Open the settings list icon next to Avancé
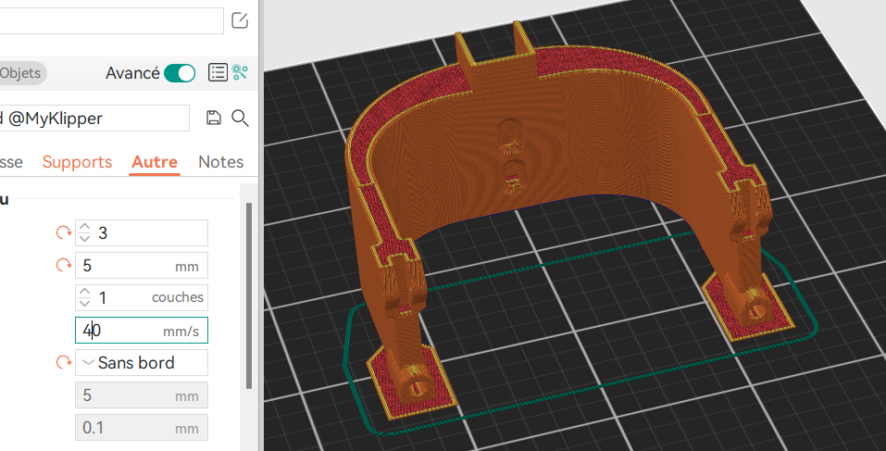 tap(218, 72)
